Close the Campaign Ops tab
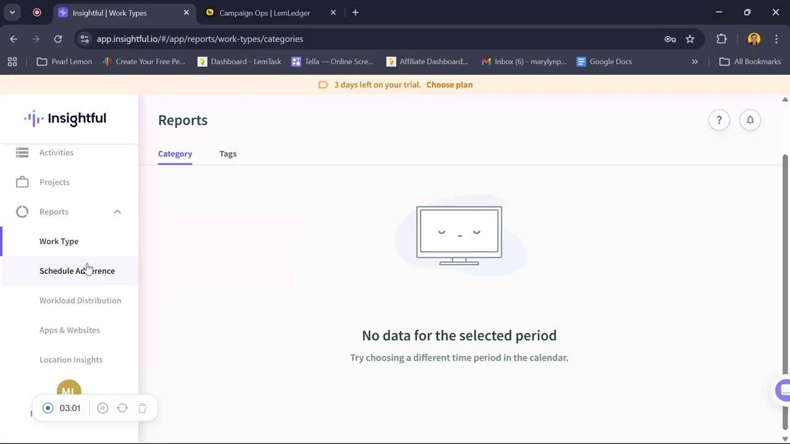This screenshot has height=444, width=790. (333, 12)
